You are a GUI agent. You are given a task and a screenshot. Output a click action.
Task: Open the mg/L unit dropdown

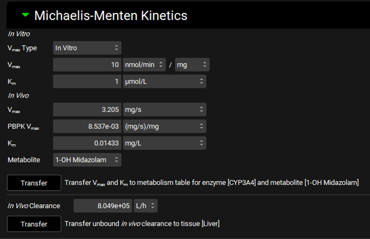164,143
